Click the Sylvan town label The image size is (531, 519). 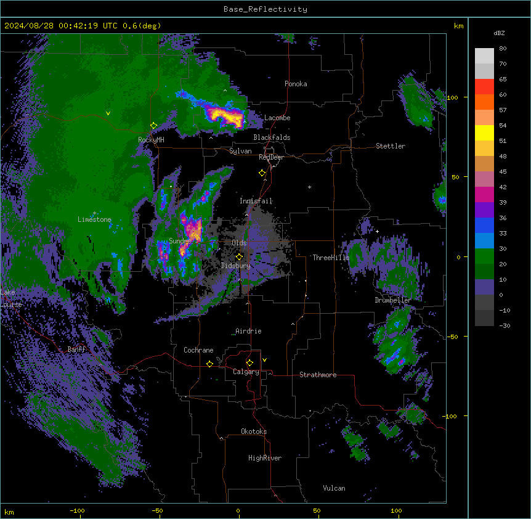pyautogui.click(x=240, y=151)
